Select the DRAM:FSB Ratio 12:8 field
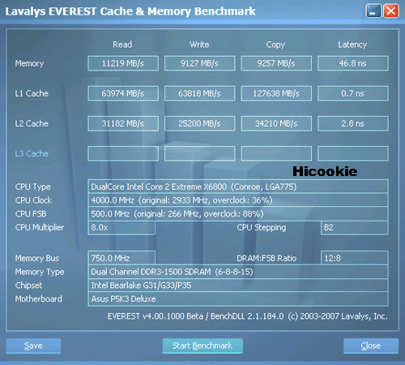This screenshot has height=365, width=405. (355, 258)
